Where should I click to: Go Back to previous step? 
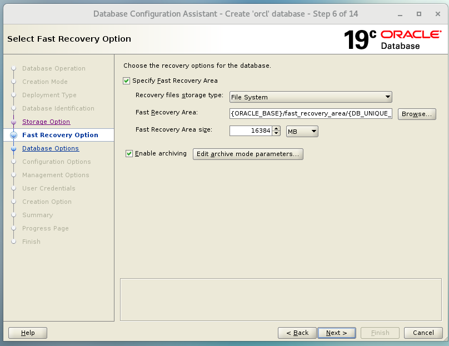pyautogui.click(x=297, y=333)
